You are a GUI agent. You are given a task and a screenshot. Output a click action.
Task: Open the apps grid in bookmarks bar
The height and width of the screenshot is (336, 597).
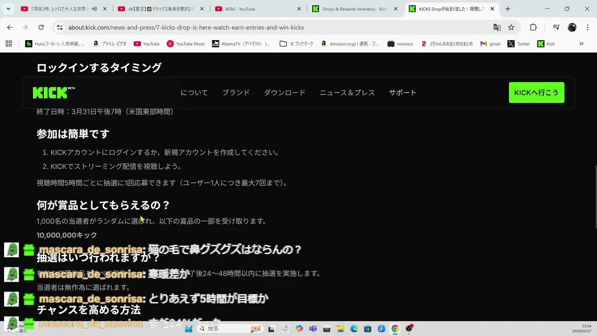[8, 44]
